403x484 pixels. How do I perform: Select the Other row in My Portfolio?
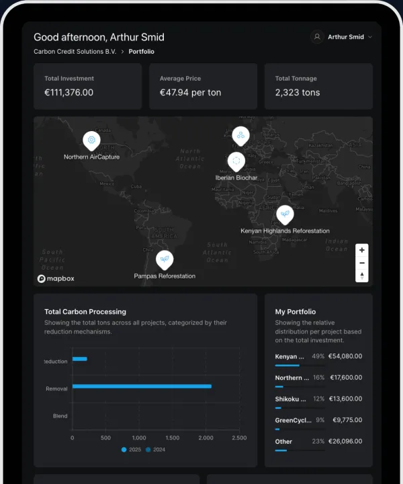(x=318, y=442)
